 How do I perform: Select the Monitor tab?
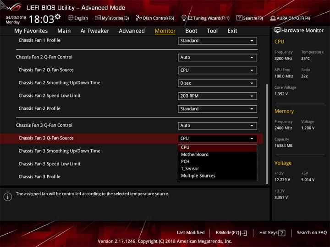coord(165,31)
